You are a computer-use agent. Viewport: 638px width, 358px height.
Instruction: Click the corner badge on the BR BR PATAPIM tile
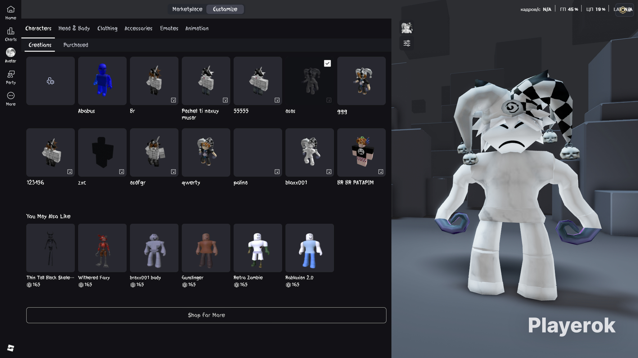[381, 172]
